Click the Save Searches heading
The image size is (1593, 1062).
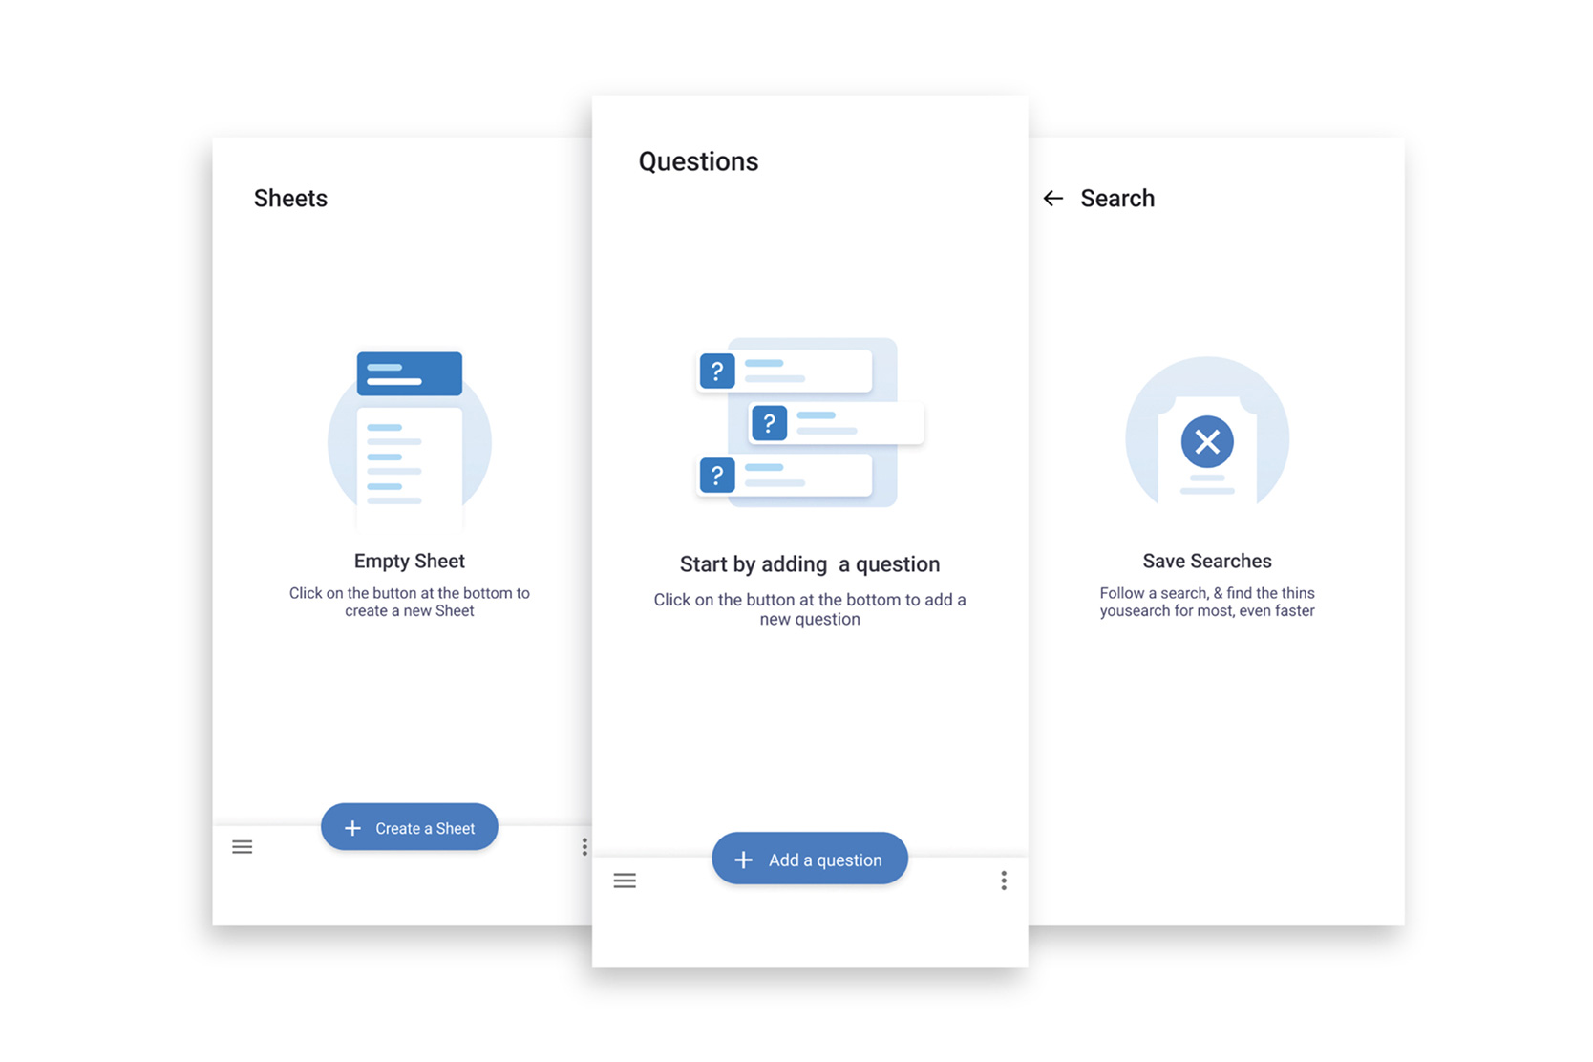pyautogui.click(x=1206, y=562)
